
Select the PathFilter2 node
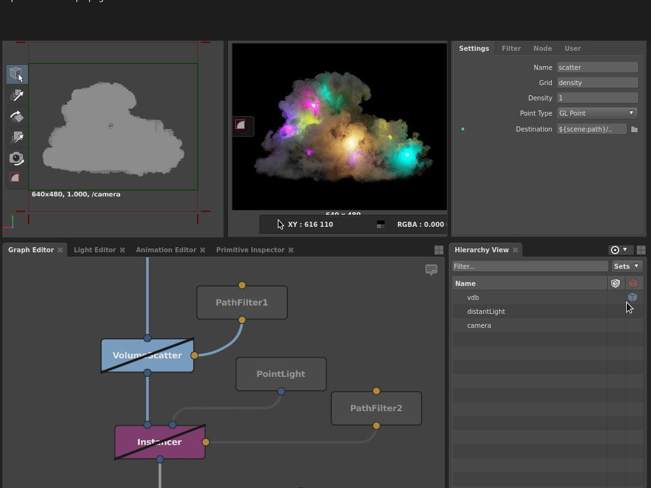coord(376,408)
